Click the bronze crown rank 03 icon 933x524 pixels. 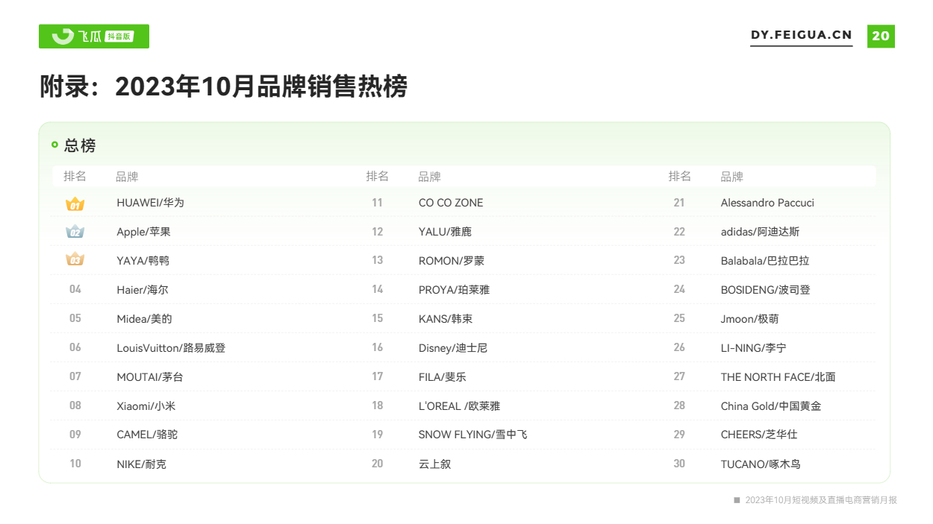[75, 260]
